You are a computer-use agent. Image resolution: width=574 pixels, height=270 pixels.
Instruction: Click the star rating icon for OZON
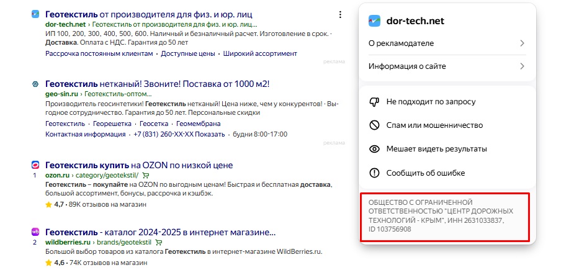[x=48, y=205]
